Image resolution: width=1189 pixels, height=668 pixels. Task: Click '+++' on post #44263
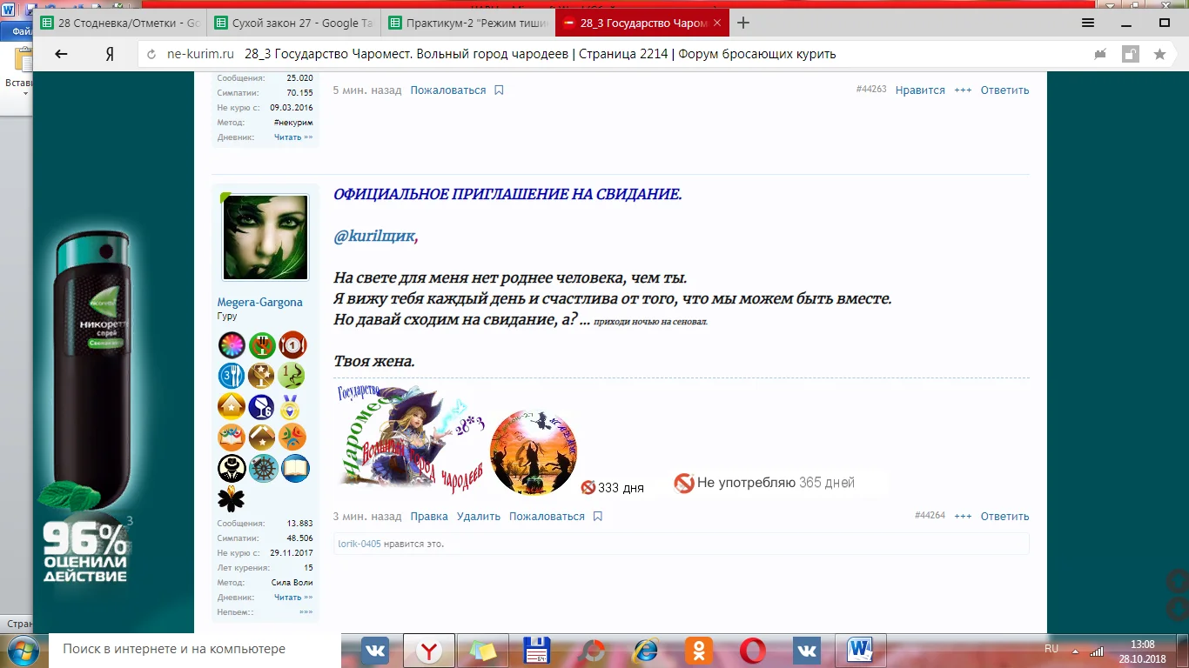[963, 90]
